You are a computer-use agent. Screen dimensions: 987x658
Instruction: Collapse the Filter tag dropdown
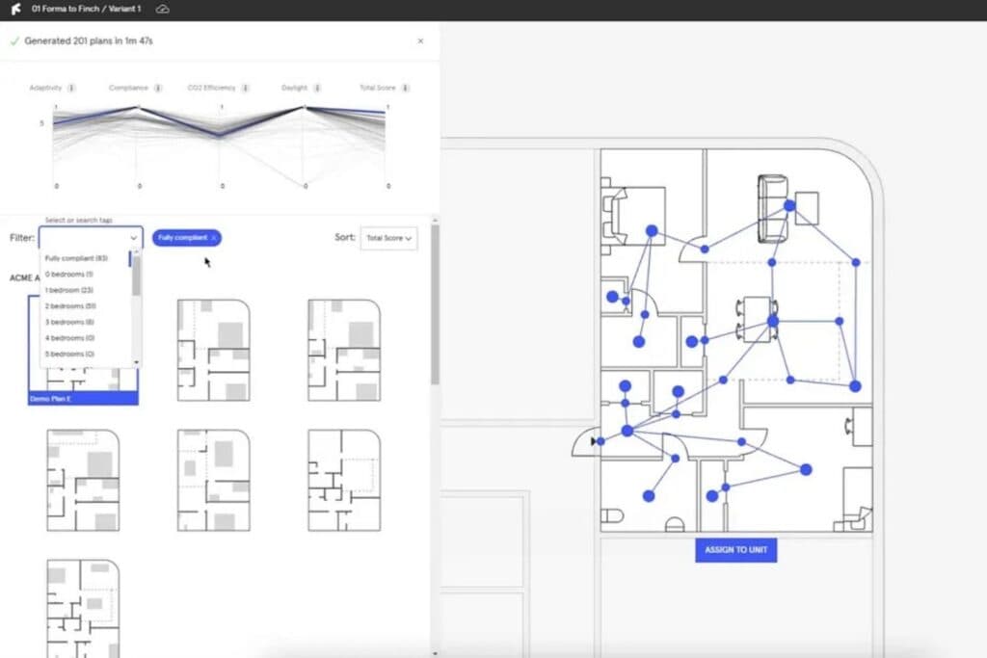[132, 238]
